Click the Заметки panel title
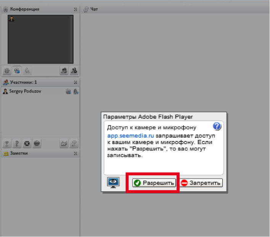270x237 pixels. tap(19, 153)
